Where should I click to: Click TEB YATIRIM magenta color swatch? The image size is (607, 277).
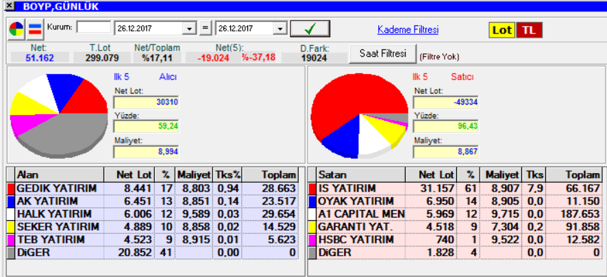[x=11, y=239]
